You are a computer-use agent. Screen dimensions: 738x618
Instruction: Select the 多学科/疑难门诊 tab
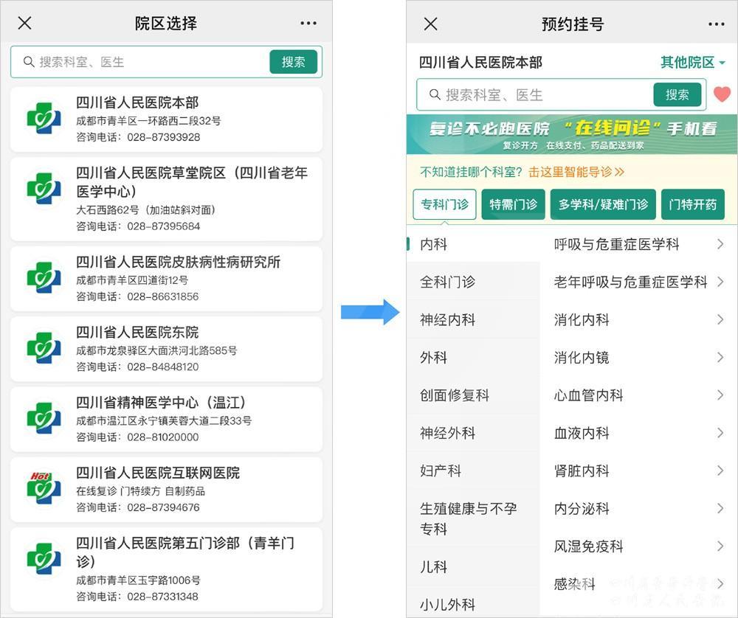(x=603, y=204)
